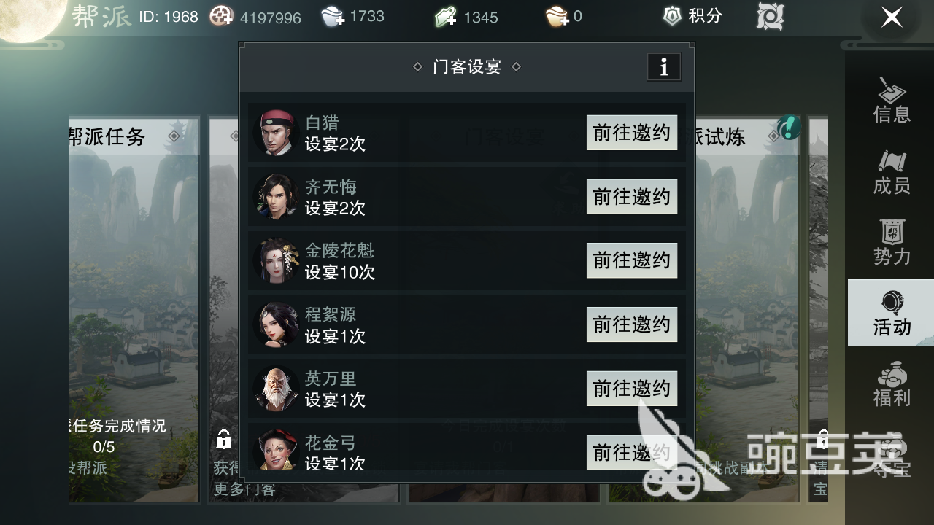
Task: Close the faction screen with X
Action: point(892,17)
